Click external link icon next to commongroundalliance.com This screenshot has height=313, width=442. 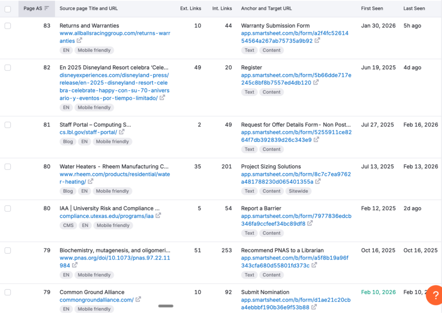tap(139, 299)
